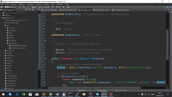Click Smart Insert in status bar

(102, 91)
